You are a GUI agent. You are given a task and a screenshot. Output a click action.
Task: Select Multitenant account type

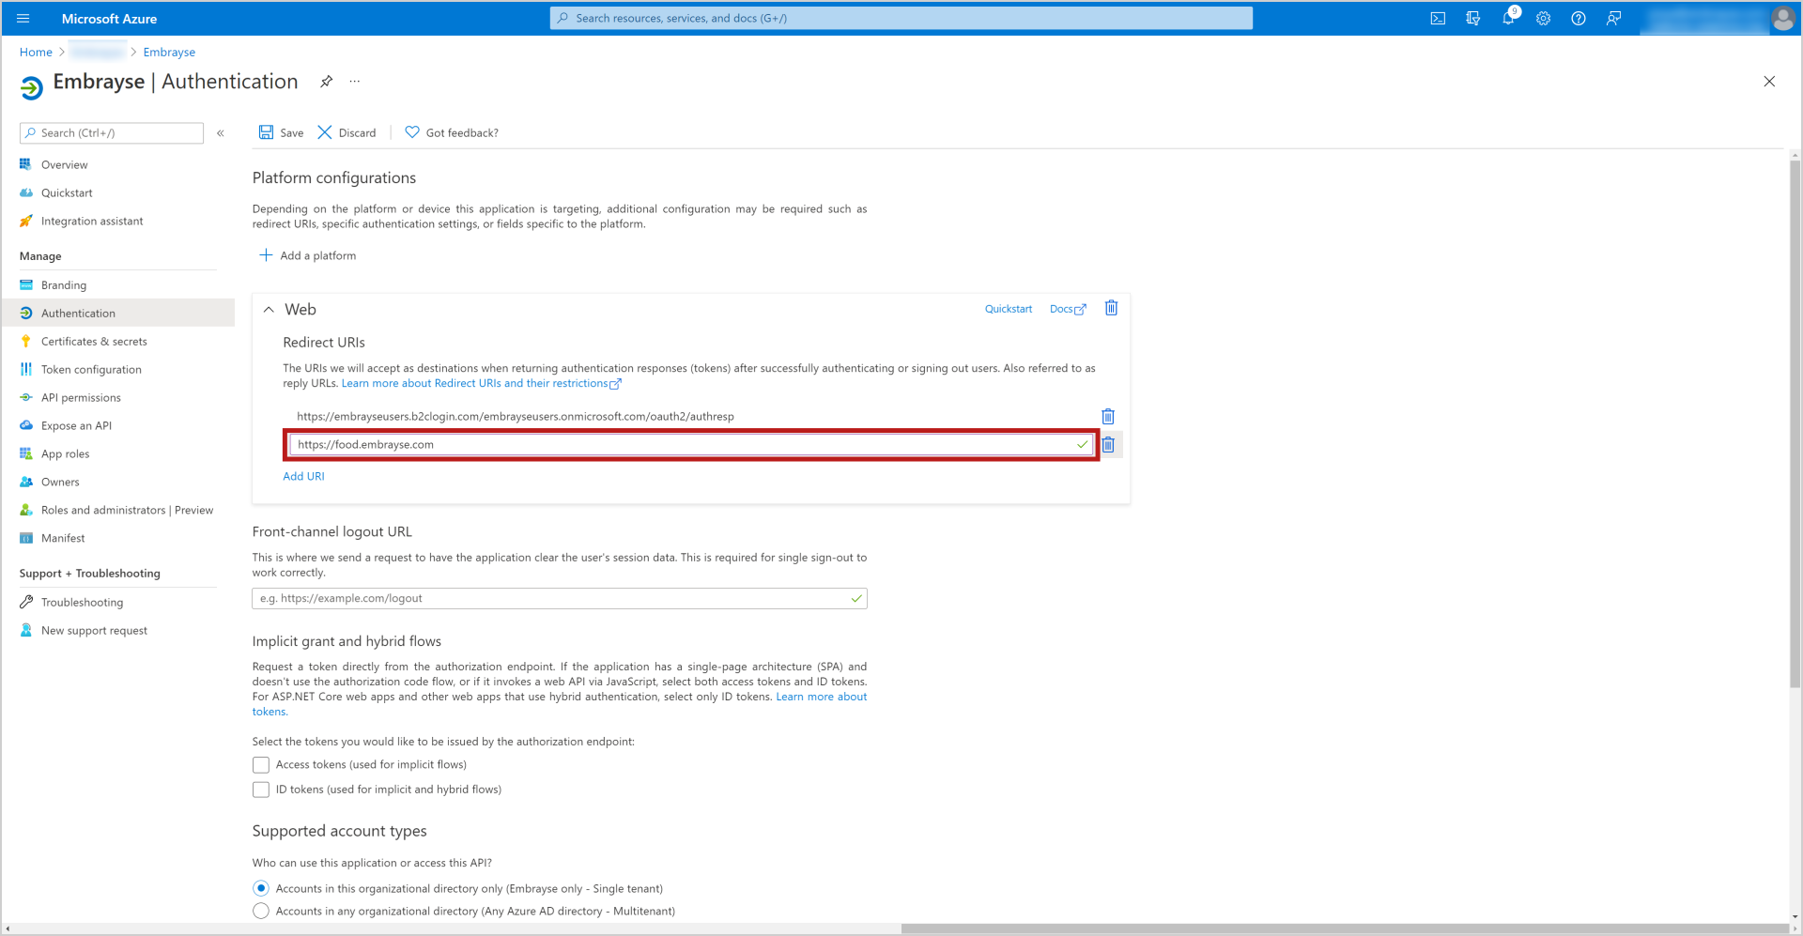261,911
